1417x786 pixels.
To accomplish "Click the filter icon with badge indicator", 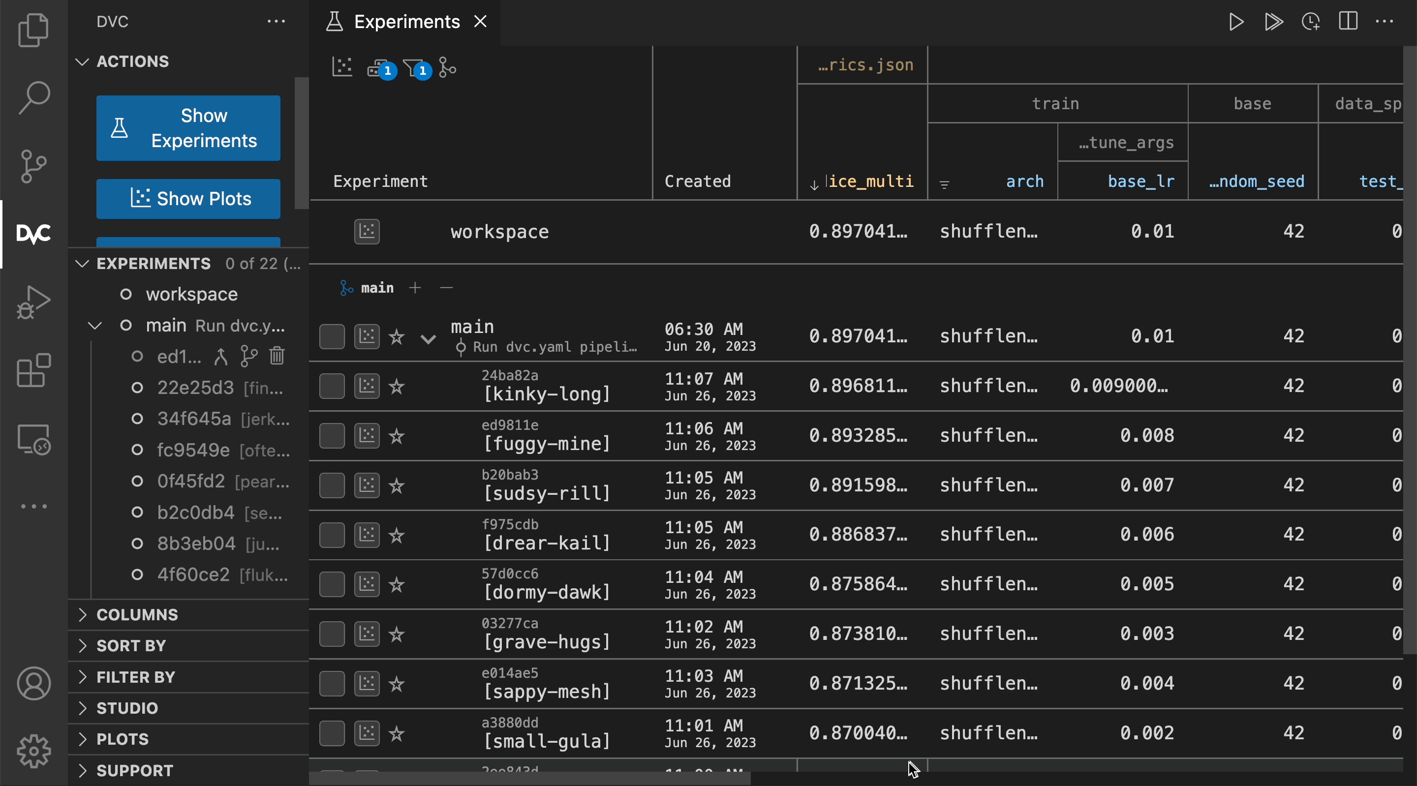I will click(413, 67).
